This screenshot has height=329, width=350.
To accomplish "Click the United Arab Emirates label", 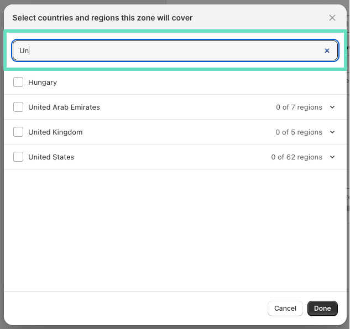I will pyautogui.click(x=64, y=107).
